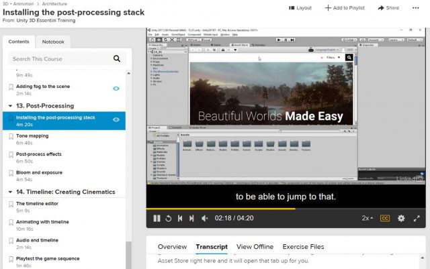
Task: Open Unity Account dropdown in video
Action: 376,40
